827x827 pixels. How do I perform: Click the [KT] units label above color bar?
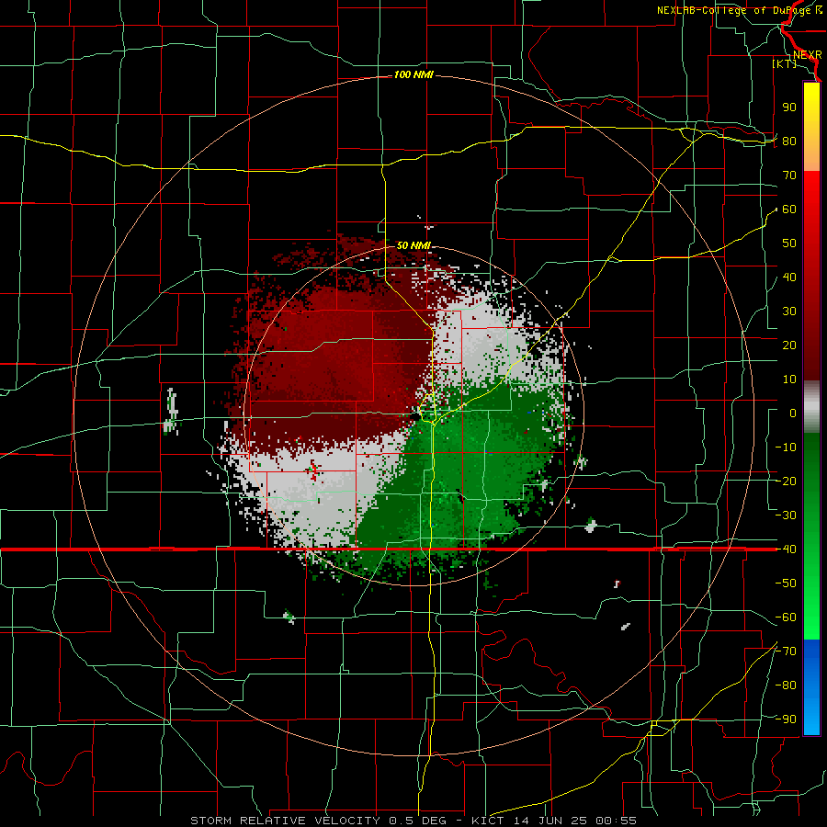[784, 63]
